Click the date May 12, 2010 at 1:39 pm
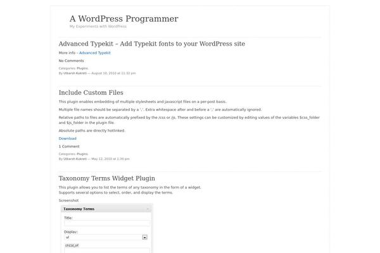Screen dimensions: 380x253 coord(110,159)
